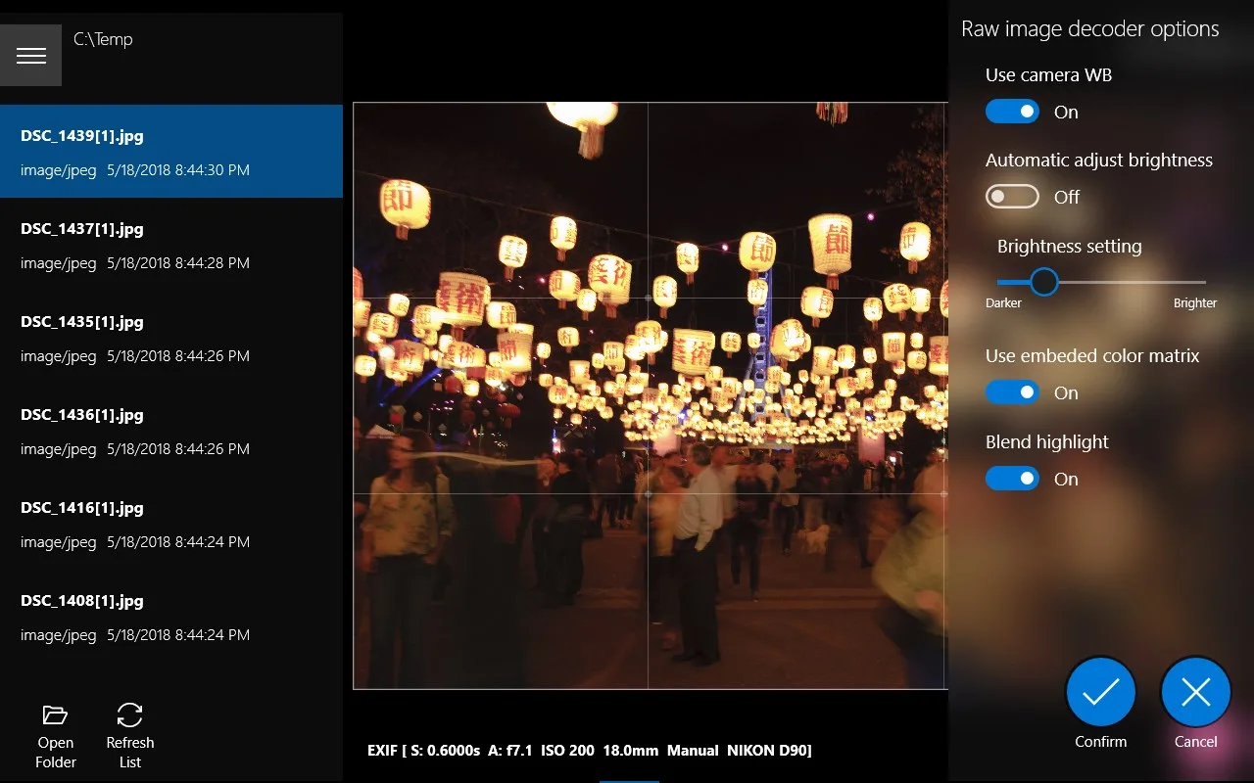1254x783 pixels.
Task: Click the C:\Temp folder path
Action: (x=103, y=39)
